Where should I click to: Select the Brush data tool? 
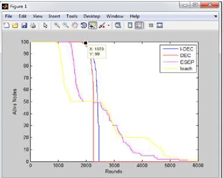click(102, 26)
